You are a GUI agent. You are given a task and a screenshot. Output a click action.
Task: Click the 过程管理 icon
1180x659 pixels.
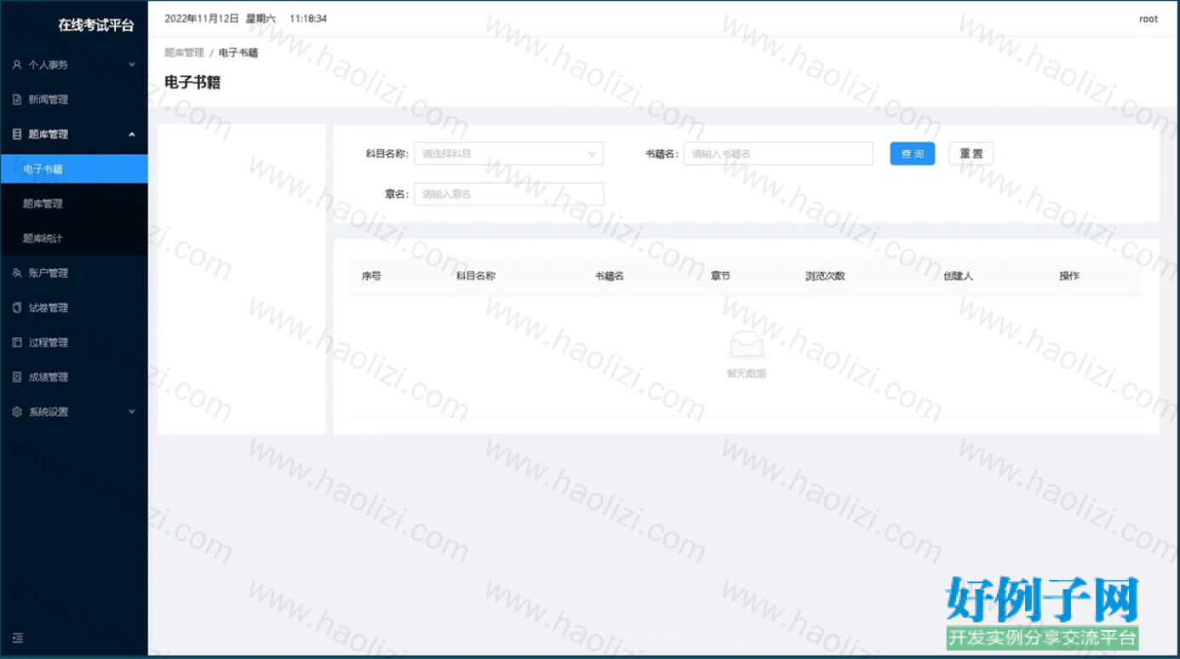pyautogui.click(x=17, y=343)
